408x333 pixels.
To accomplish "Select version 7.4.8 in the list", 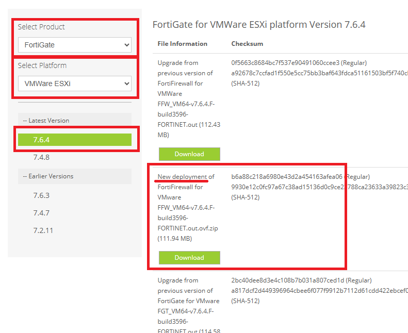I will click(41, 157).
